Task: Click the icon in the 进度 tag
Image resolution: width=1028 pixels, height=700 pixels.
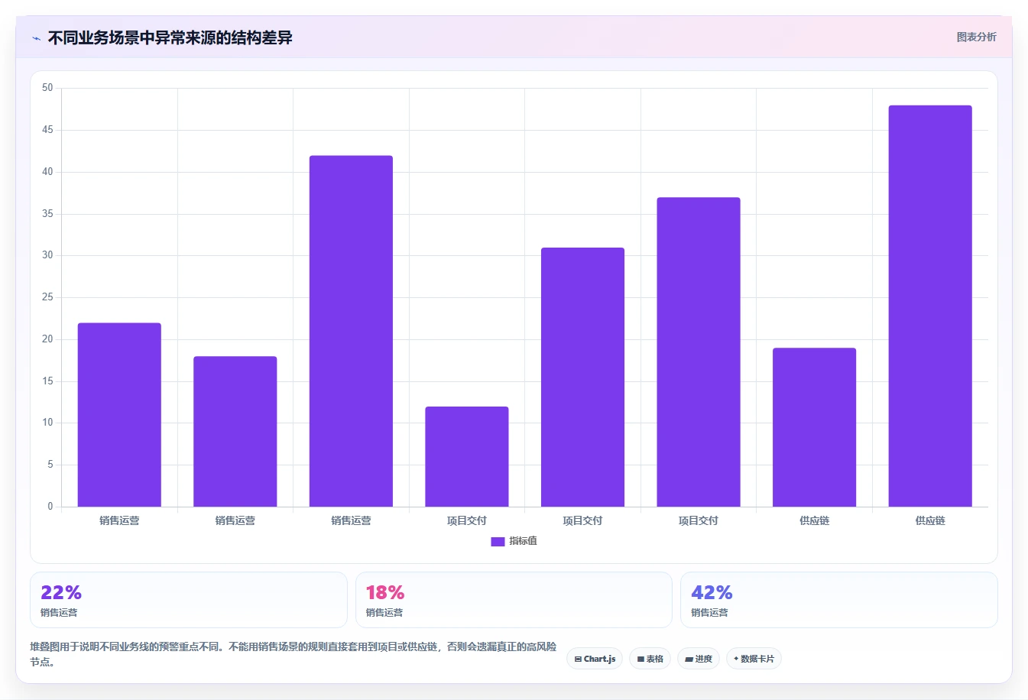Action: [x=689, y=659]
